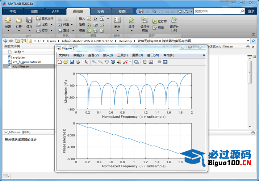This screenshot has width=259, height=181.
Task: Click the Save (保存) icon in editor ribbon
Action: [29, 20]
